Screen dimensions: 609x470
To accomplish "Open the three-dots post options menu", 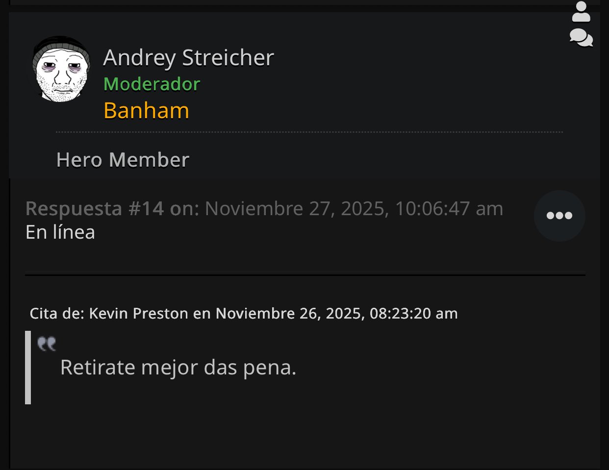I will coord(559,216).
